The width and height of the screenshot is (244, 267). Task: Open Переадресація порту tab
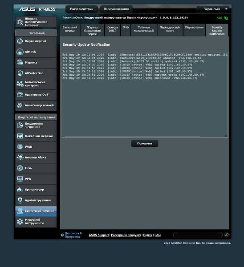pyautogui.click(x=170, y=30)
